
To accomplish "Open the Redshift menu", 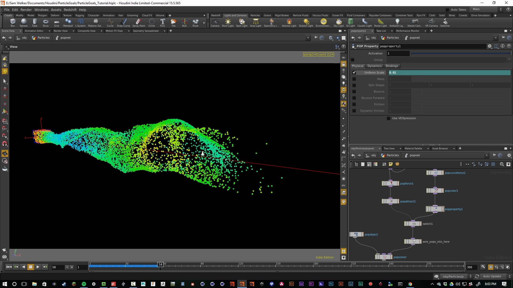I will [x=70, y=10].
